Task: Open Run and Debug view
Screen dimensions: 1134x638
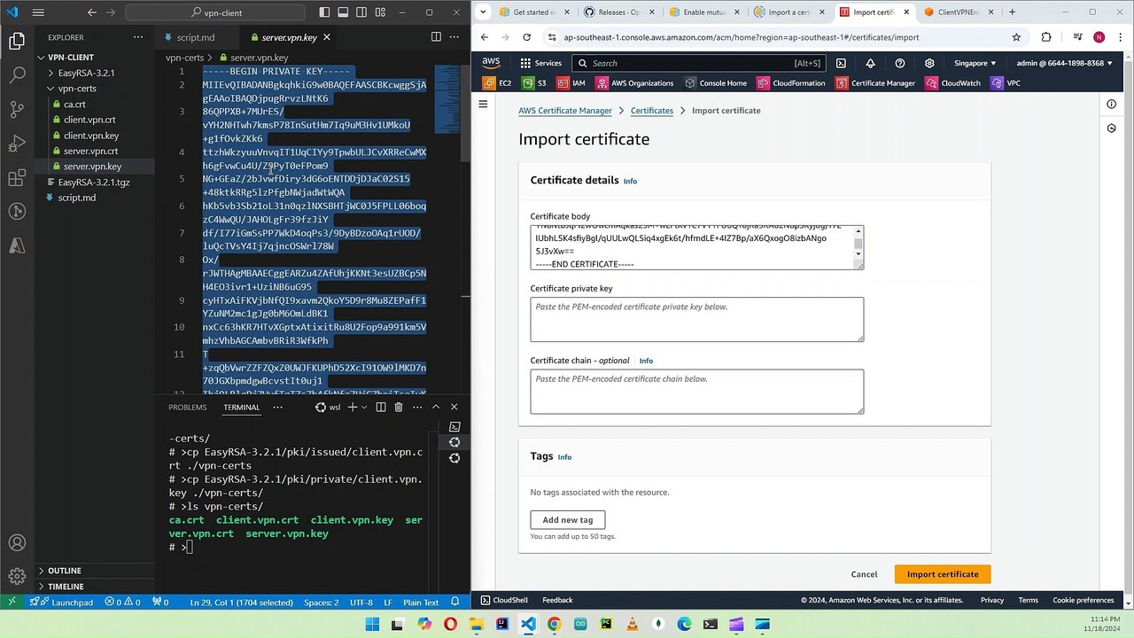Action: pos(17,144)
